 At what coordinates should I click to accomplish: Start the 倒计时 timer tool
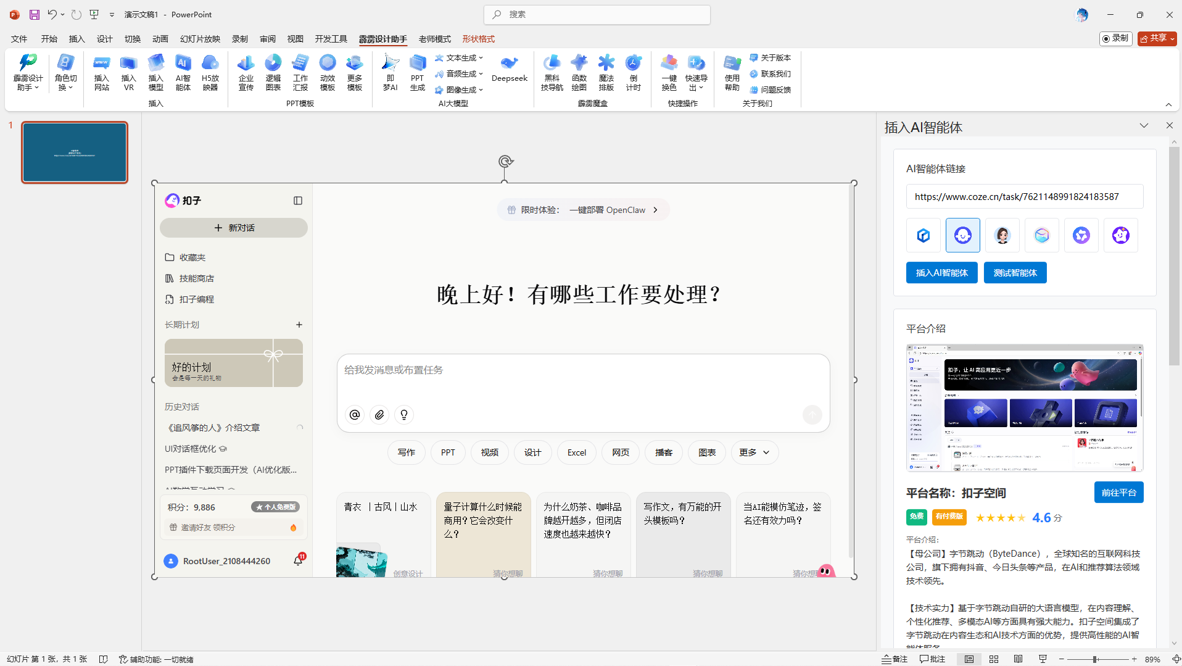pos(633,73)
